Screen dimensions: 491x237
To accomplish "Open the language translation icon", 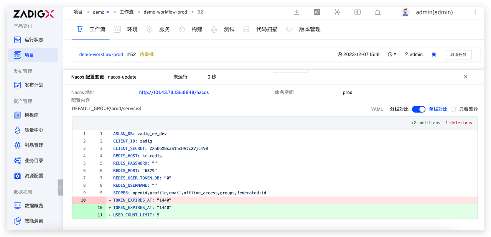I will (x=317, y=12).
